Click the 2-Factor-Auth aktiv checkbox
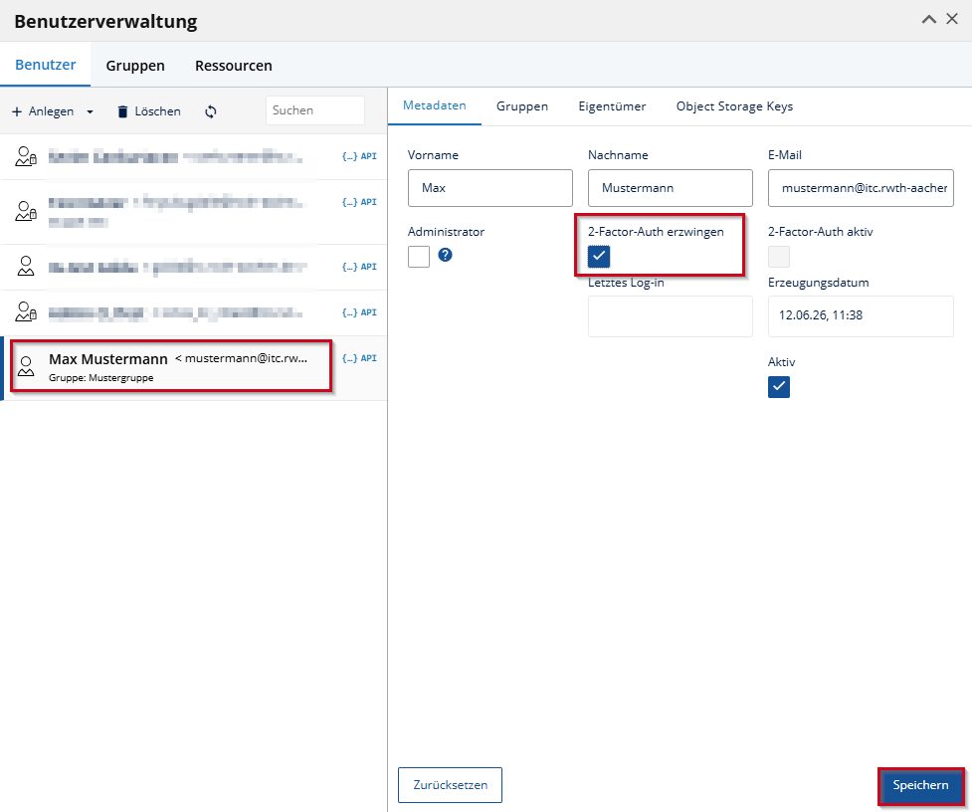The height and width of the screenshot is (812, 972). (779, 256)
